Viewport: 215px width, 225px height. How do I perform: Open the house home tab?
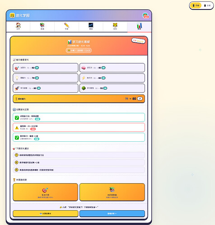[18, 27]
